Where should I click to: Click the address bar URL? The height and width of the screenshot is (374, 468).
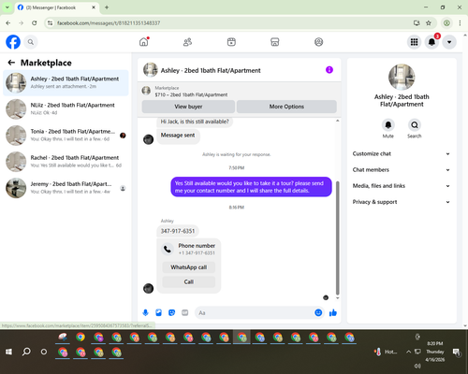109,23
